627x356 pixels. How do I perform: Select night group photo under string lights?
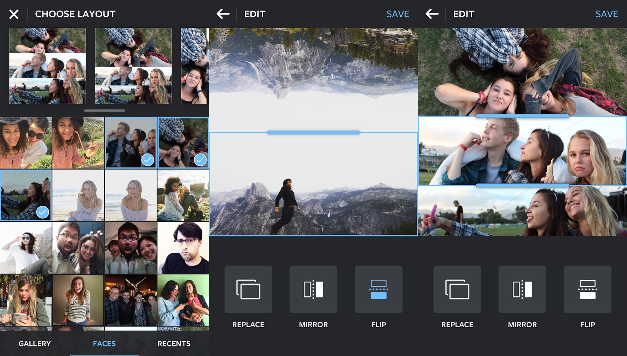click(x=131, y=300)
